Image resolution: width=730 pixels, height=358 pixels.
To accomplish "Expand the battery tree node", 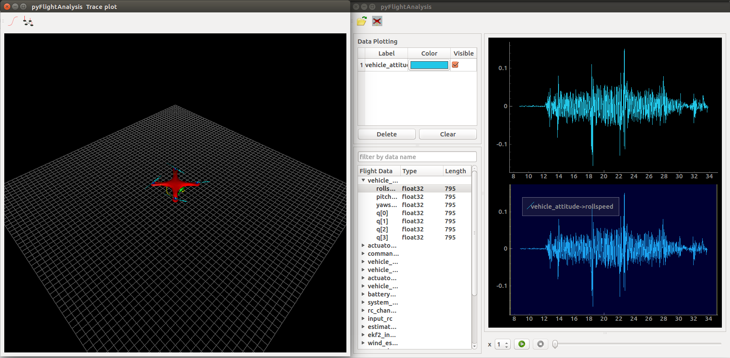I will click(363, 294).
